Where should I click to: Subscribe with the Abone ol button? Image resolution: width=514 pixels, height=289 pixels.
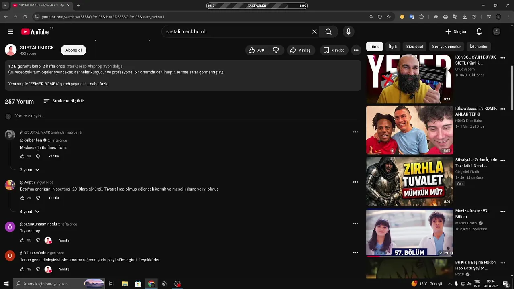coord(73,50)
